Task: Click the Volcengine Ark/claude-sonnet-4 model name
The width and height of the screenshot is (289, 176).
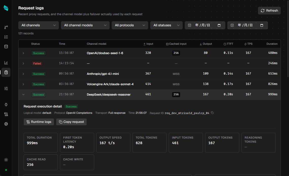Action: [110, 84]
